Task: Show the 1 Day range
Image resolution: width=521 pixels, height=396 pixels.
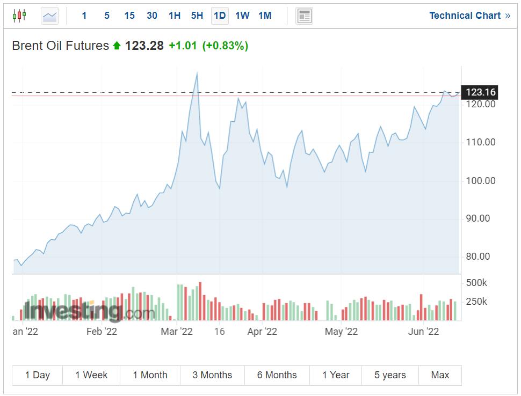Action: pos(38,375)
